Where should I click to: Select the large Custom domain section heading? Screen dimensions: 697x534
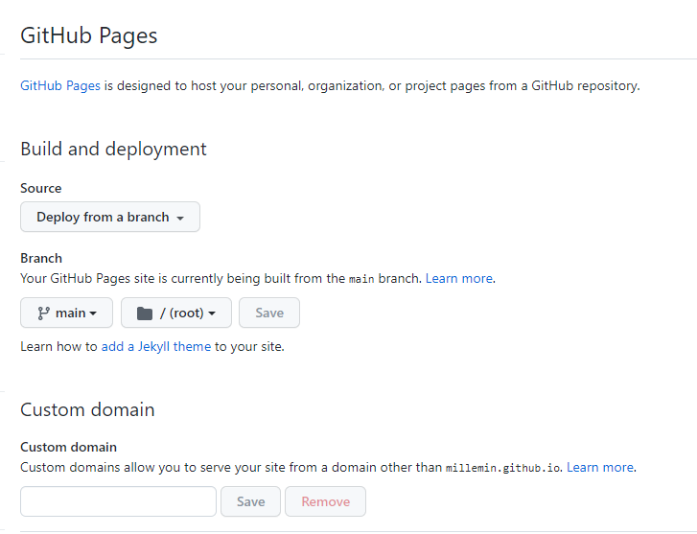click(87, 409)
